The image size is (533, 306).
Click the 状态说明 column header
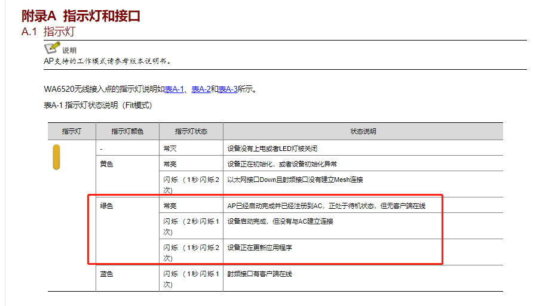click(363, 131)
